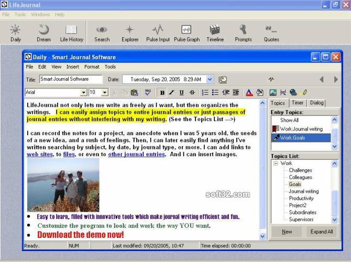Select the 'Work:Journal writing' entry topic
This screenshot has width=351, height=262.
coord(301,129)
